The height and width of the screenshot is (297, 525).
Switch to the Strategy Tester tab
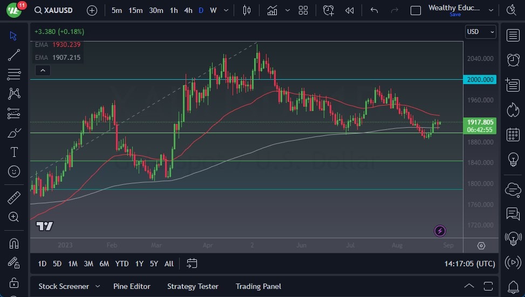(193, 286)
